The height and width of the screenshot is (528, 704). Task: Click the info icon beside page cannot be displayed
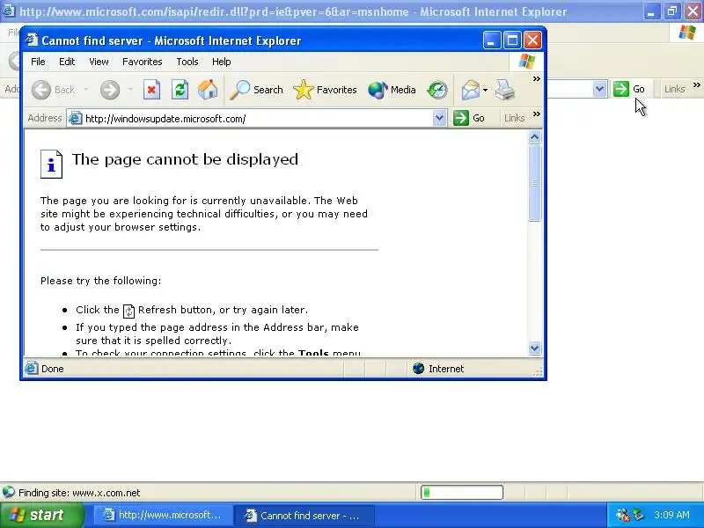point(51,165)
